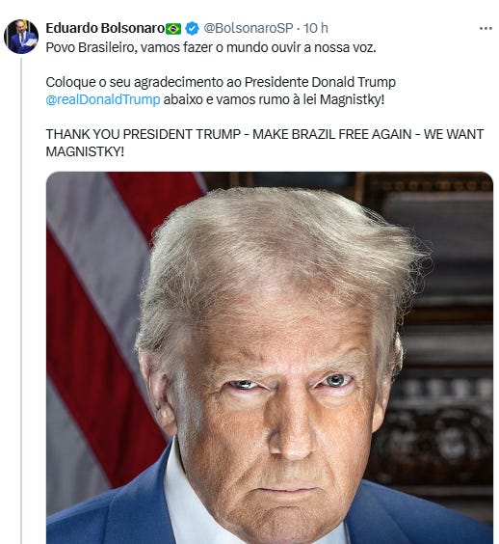Open the Eduardo Bolsonaro display name link
Viewport: 499px width, 544px height.
[x=105, y=28]
